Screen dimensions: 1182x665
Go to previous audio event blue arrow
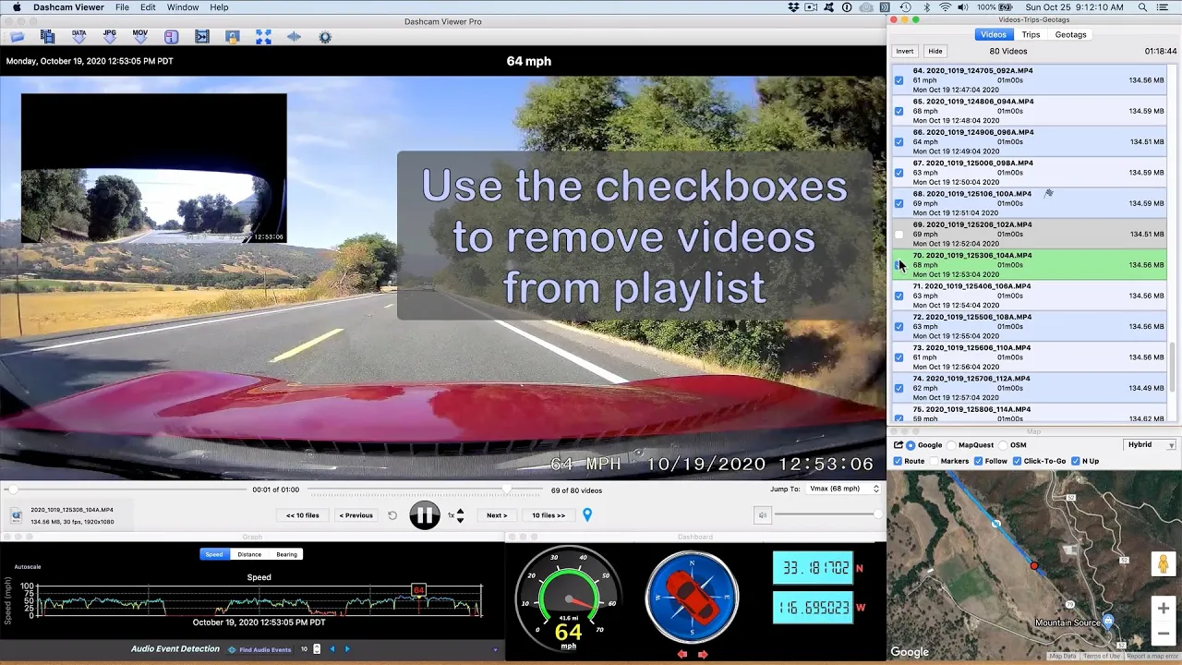pyautogui.click(x=332, y=649)
